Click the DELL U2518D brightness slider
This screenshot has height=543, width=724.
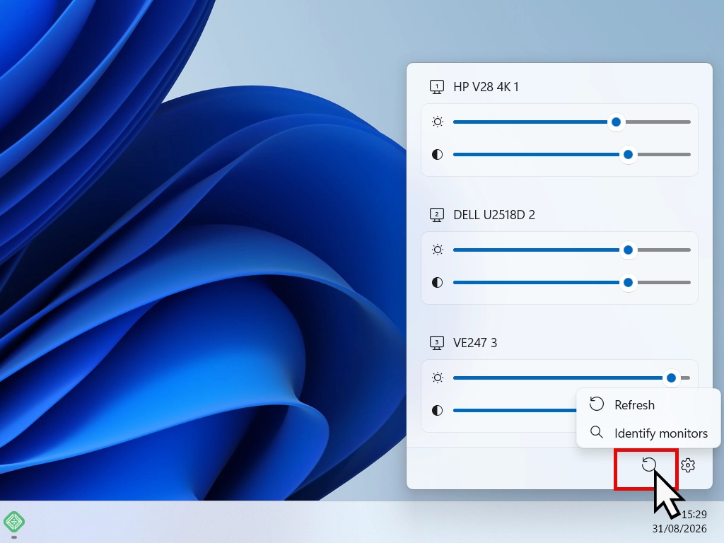pyautogui.click(x=571, y=250)
